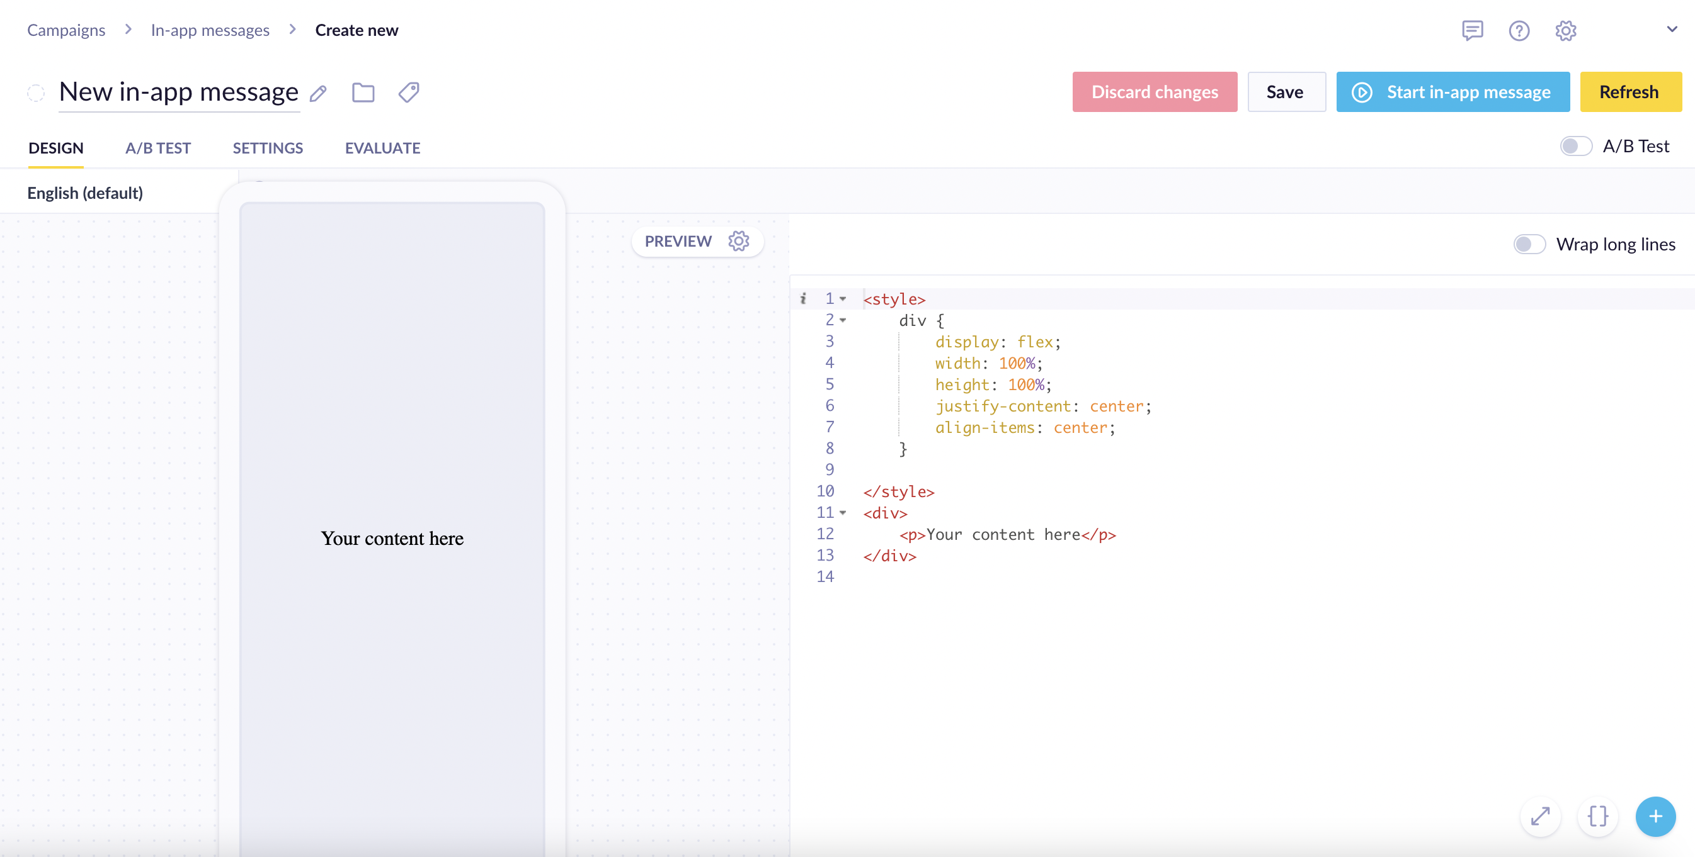Open the folder icon beside the title

click(x=363, y=92)
